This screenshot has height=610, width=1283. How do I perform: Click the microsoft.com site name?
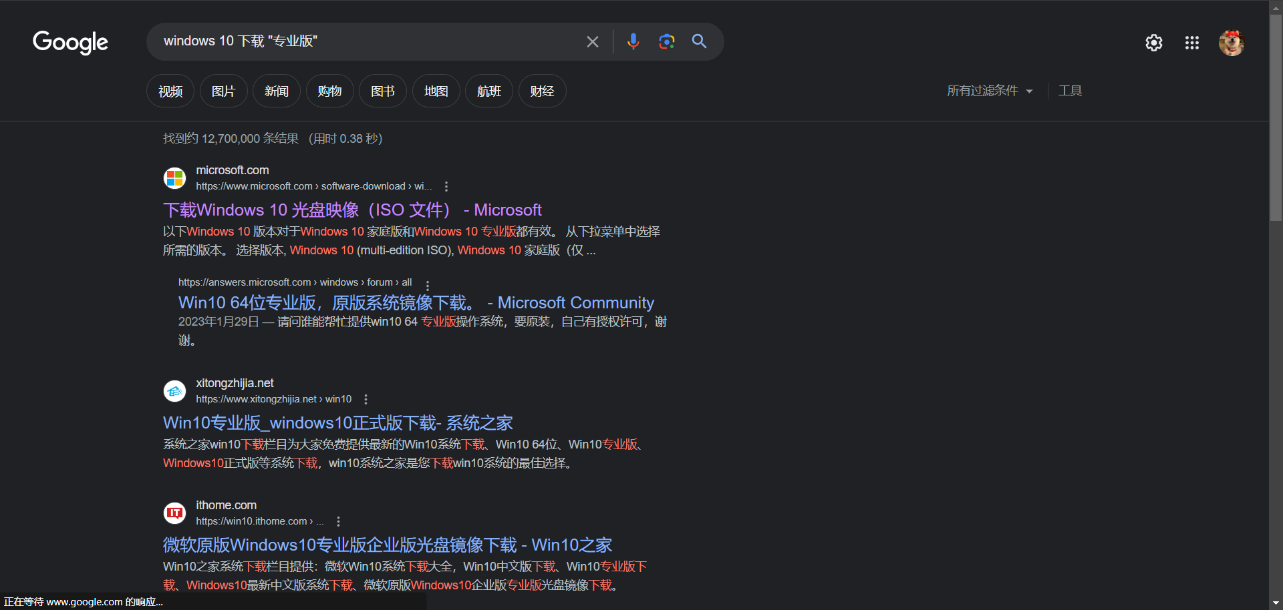click(233, 170)
